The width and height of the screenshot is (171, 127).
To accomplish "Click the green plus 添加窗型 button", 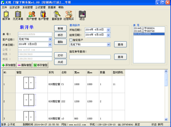I will (x=9, y=65).
